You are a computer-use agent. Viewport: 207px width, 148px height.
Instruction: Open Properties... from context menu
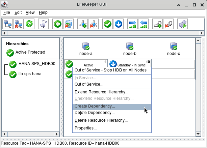point(112,128)
